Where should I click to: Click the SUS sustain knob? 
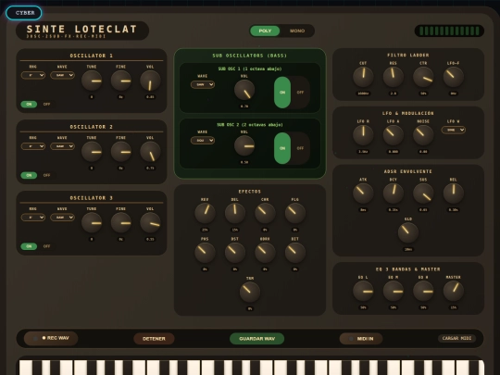[423, 194]
